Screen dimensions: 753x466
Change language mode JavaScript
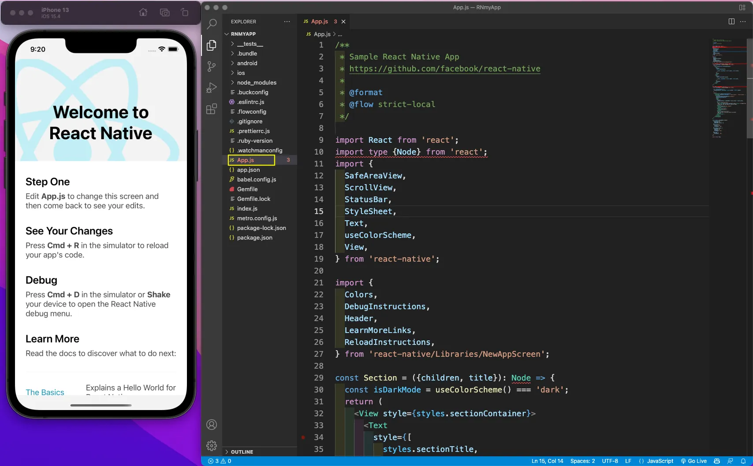pyautogui.click(x=656, y=461)
